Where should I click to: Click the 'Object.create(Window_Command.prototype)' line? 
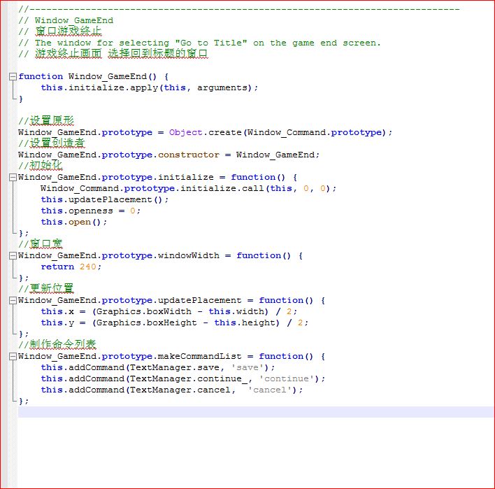point(205,132)
